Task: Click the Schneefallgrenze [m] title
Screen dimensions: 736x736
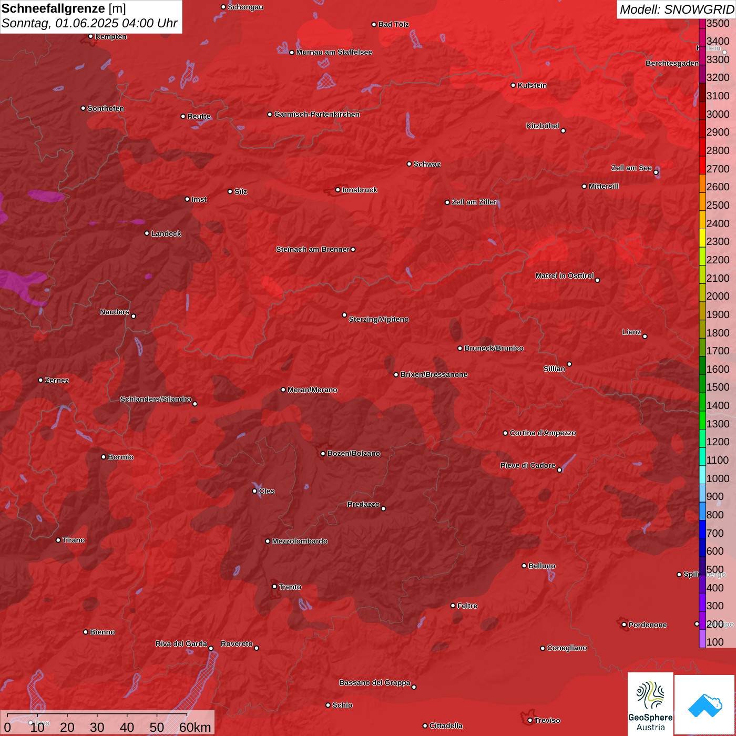Action: [64, 8]
